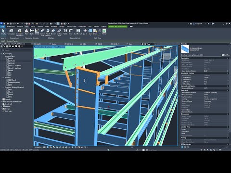231x173 pixels.
Task: Click the Plate tool icon
Action: click(26, 32)
